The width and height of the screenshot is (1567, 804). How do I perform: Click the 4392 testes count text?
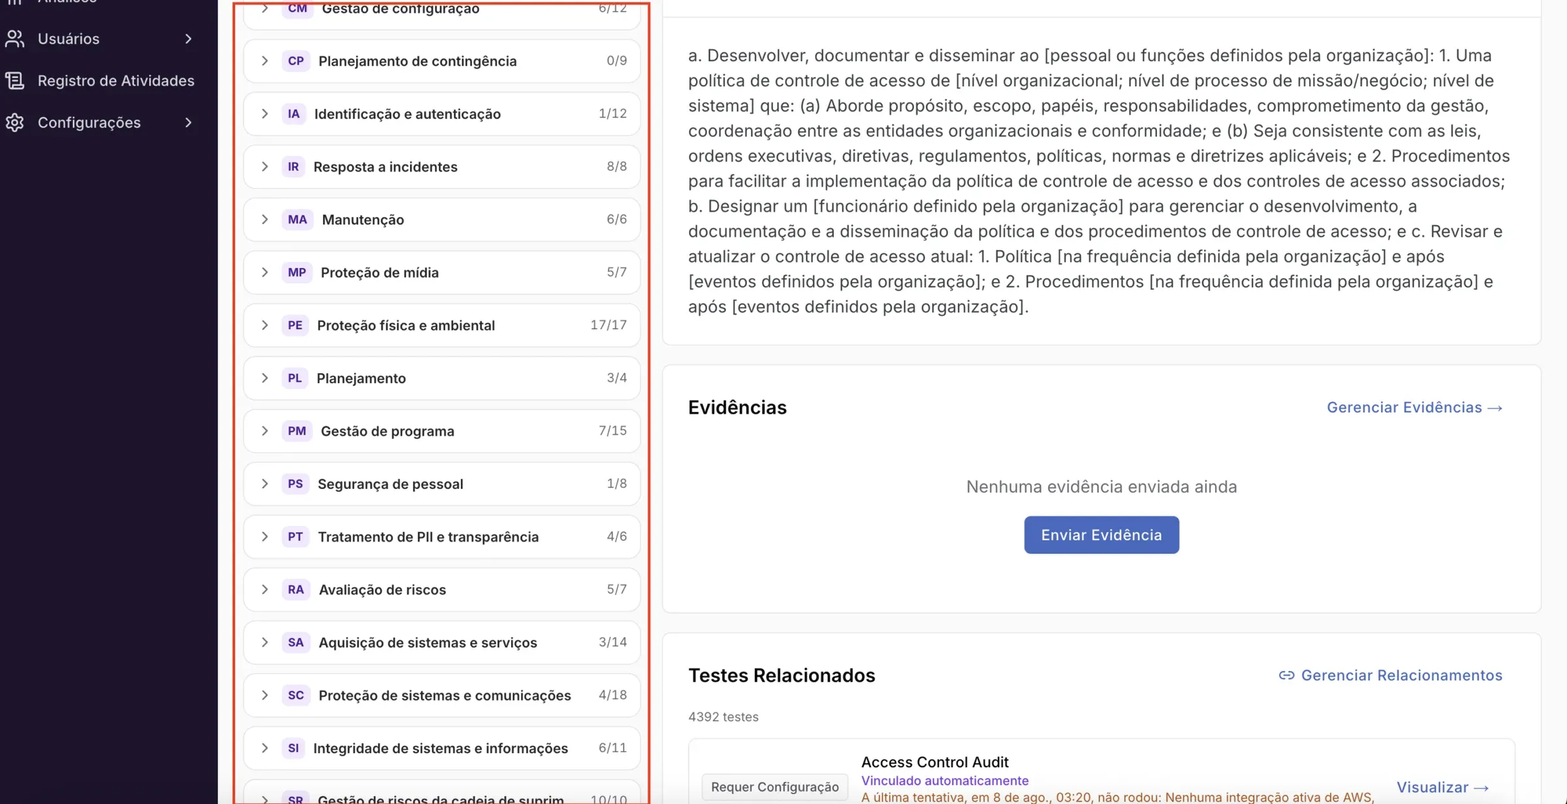[x=723, y=717]
